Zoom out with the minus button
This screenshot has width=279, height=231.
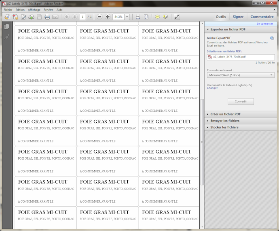pos(99,17)
